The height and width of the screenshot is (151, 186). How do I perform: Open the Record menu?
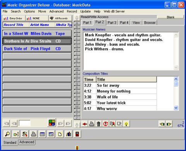[x=72, y=11]
